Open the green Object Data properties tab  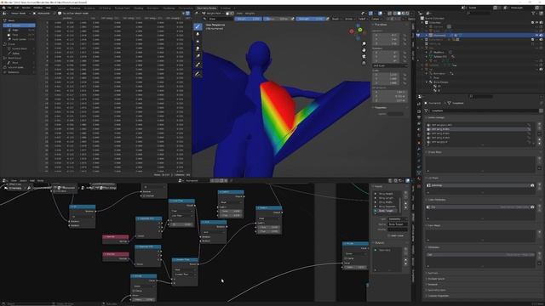pos(419,173)
